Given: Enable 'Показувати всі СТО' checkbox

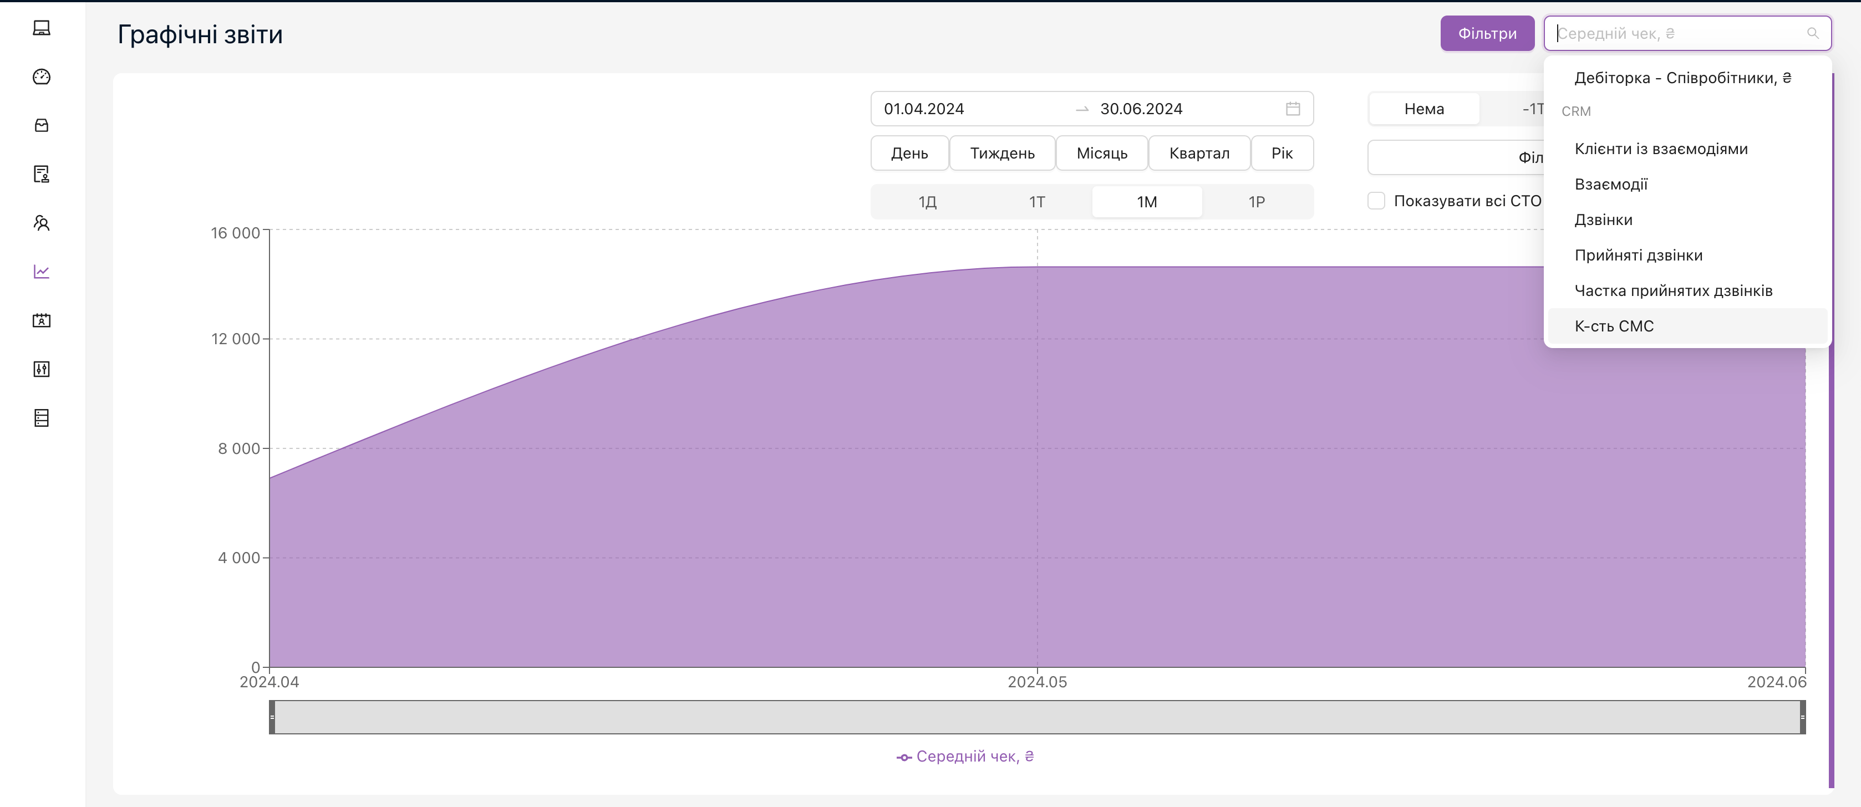Looking at the screenshot, I should click(x=1376, y=201).
